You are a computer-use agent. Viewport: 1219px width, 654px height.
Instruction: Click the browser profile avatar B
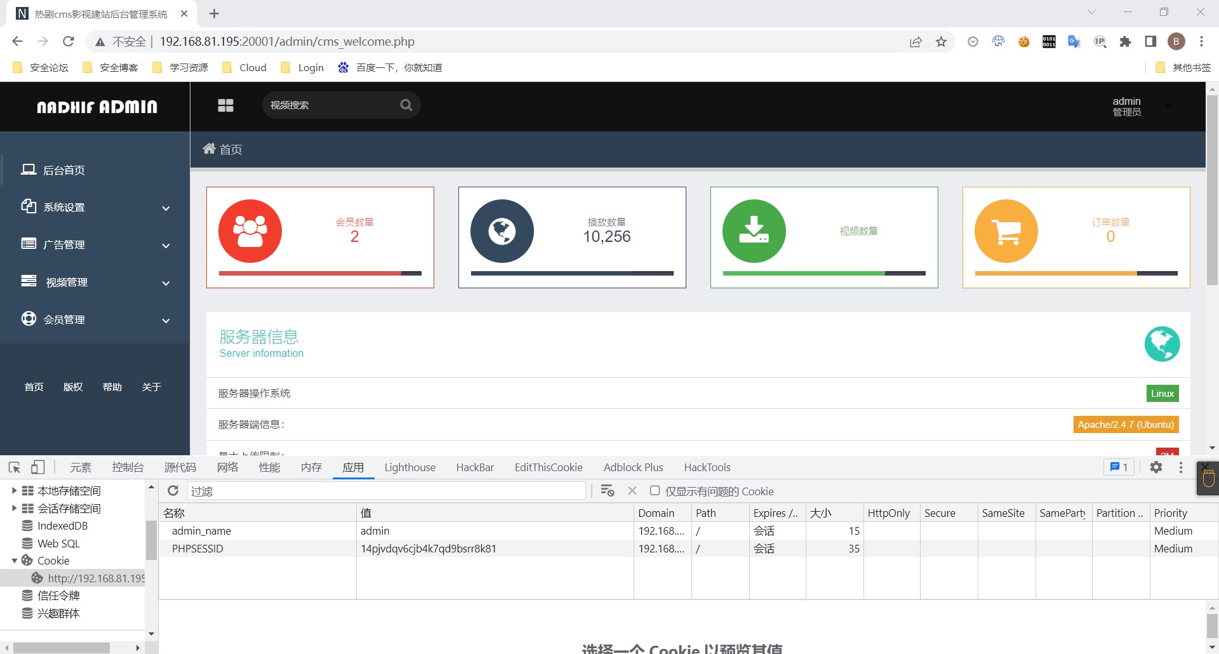tap(1176, 41)
